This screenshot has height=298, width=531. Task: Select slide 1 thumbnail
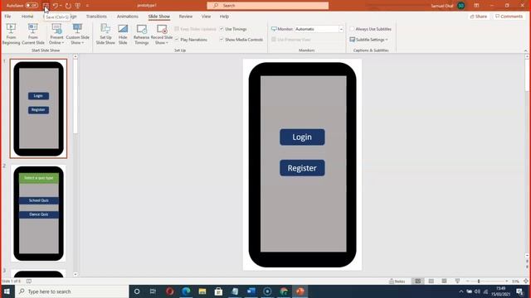click(38, 108)
